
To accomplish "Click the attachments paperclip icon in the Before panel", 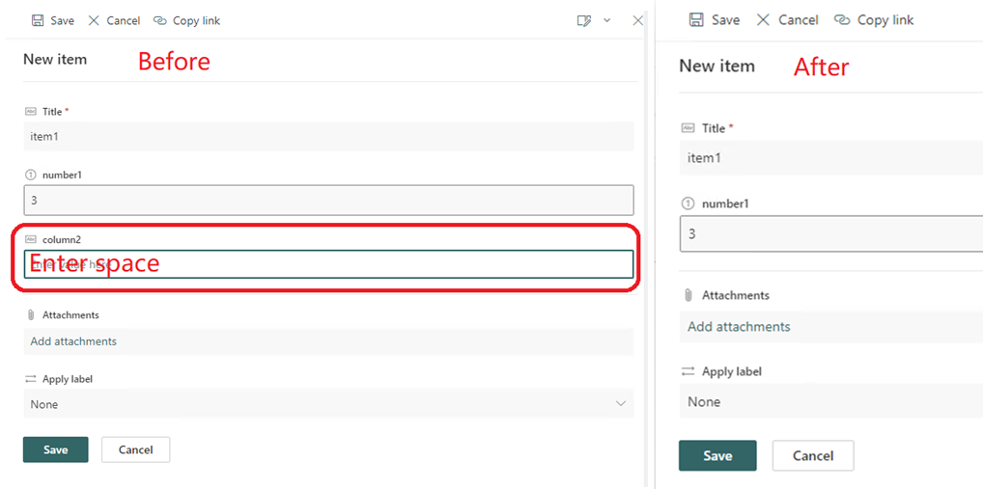I will click(x=31, y=315).
